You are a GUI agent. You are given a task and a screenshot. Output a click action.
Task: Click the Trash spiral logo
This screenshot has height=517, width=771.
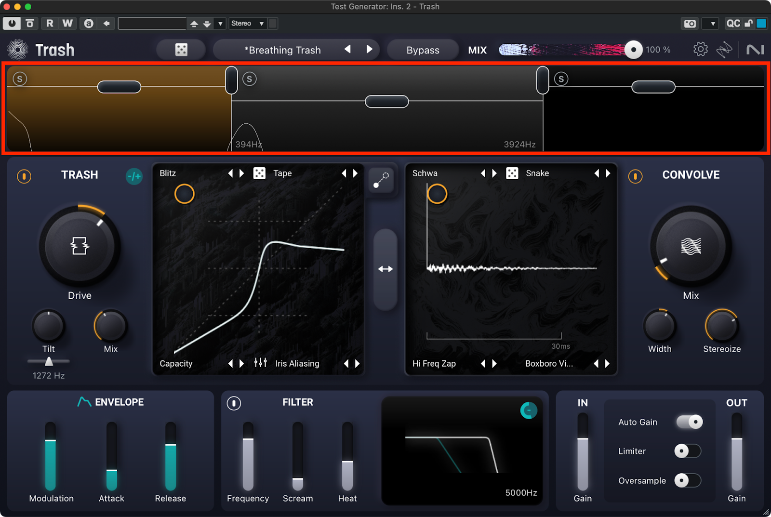tap(18, 50)
